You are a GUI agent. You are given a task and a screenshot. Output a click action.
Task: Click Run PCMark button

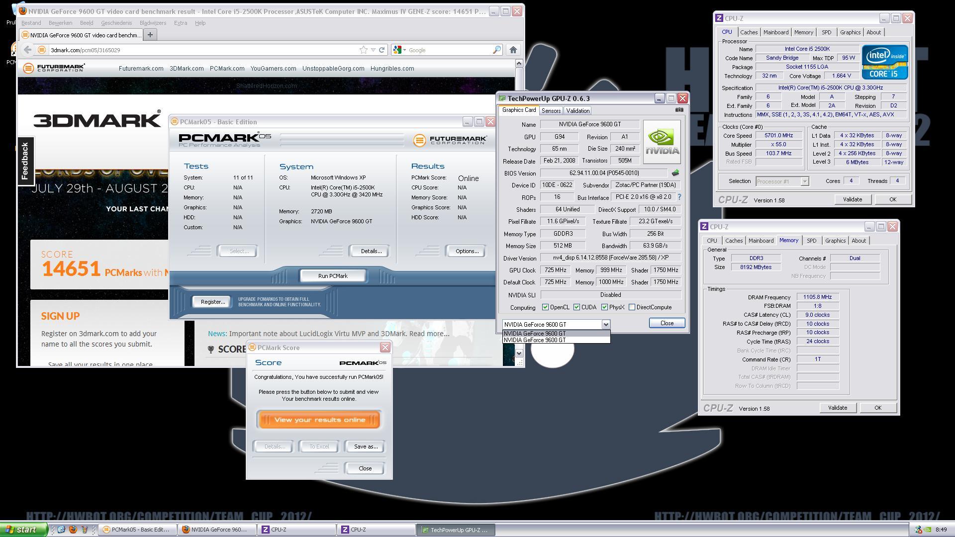pos(333,276)
